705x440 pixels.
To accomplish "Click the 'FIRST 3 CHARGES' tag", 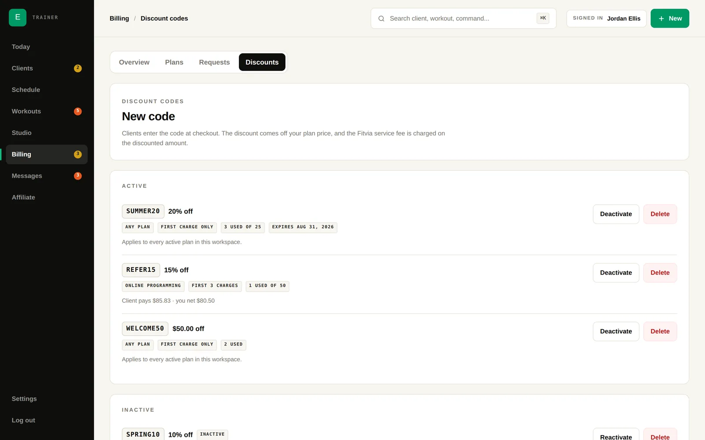I will click(215, 286).
